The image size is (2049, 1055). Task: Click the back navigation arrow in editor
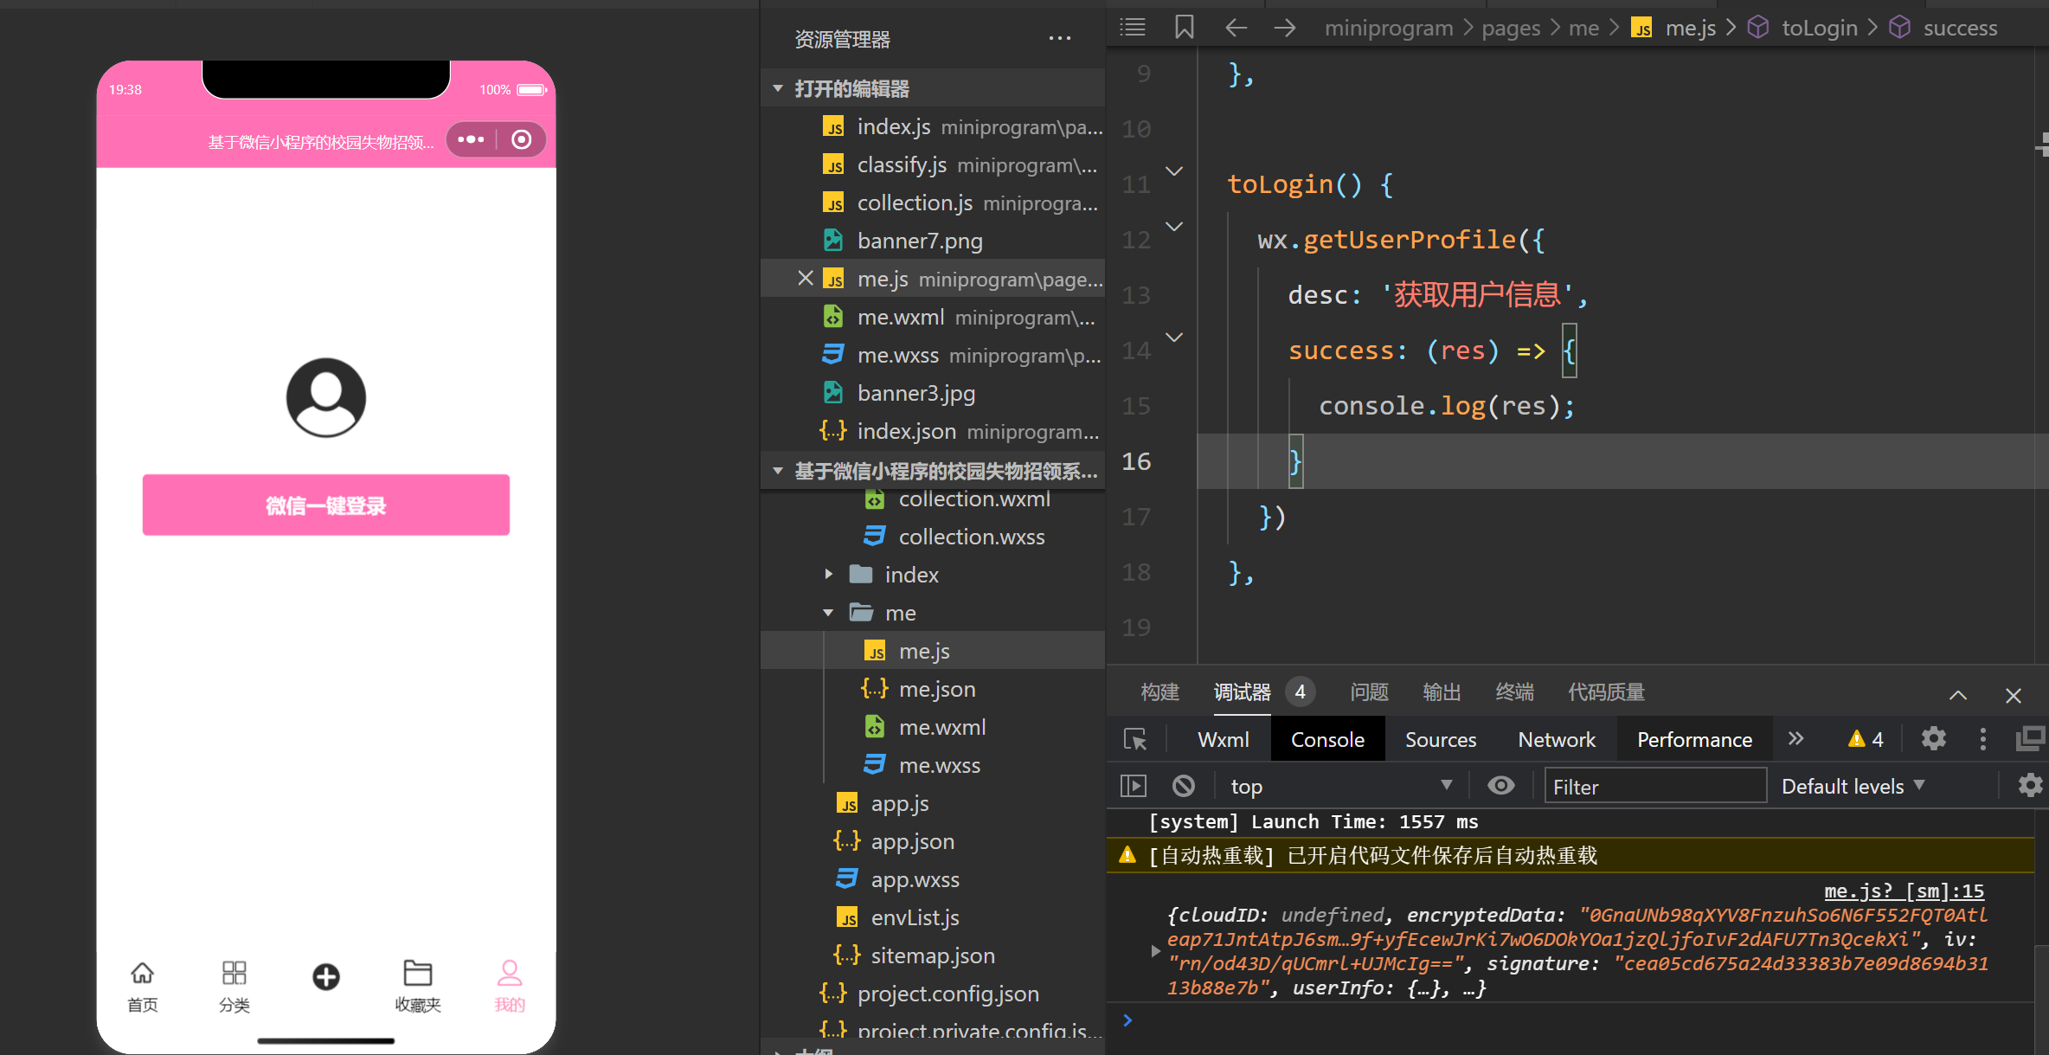1236,28
